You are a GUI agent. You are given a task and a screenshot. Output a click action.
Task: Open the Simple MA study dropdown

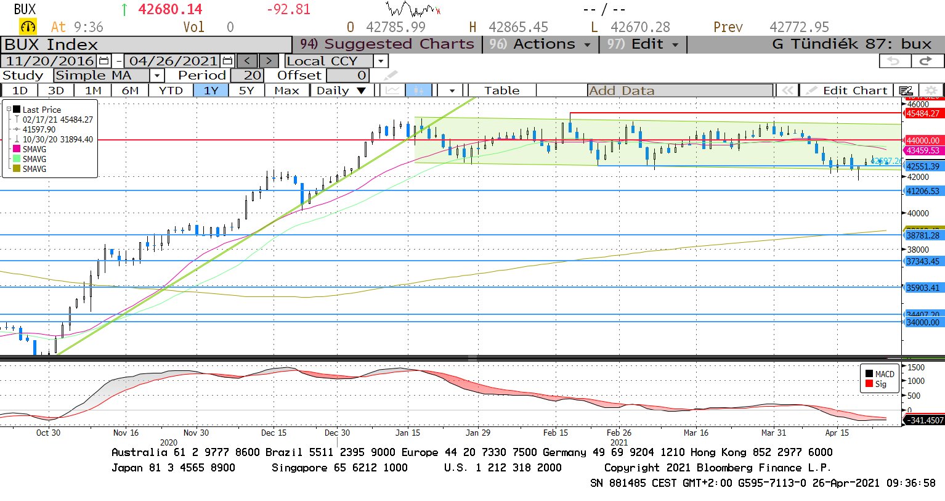click(157, 76)
